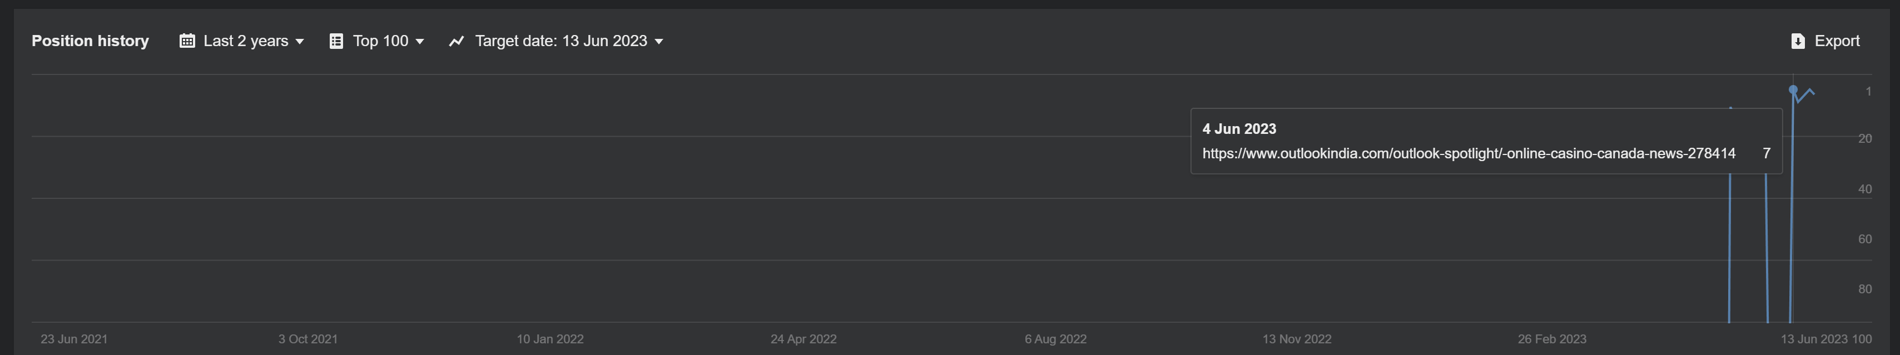
Task: Select the 10 Jan 2022 axis date
Action: coord(549,339)
